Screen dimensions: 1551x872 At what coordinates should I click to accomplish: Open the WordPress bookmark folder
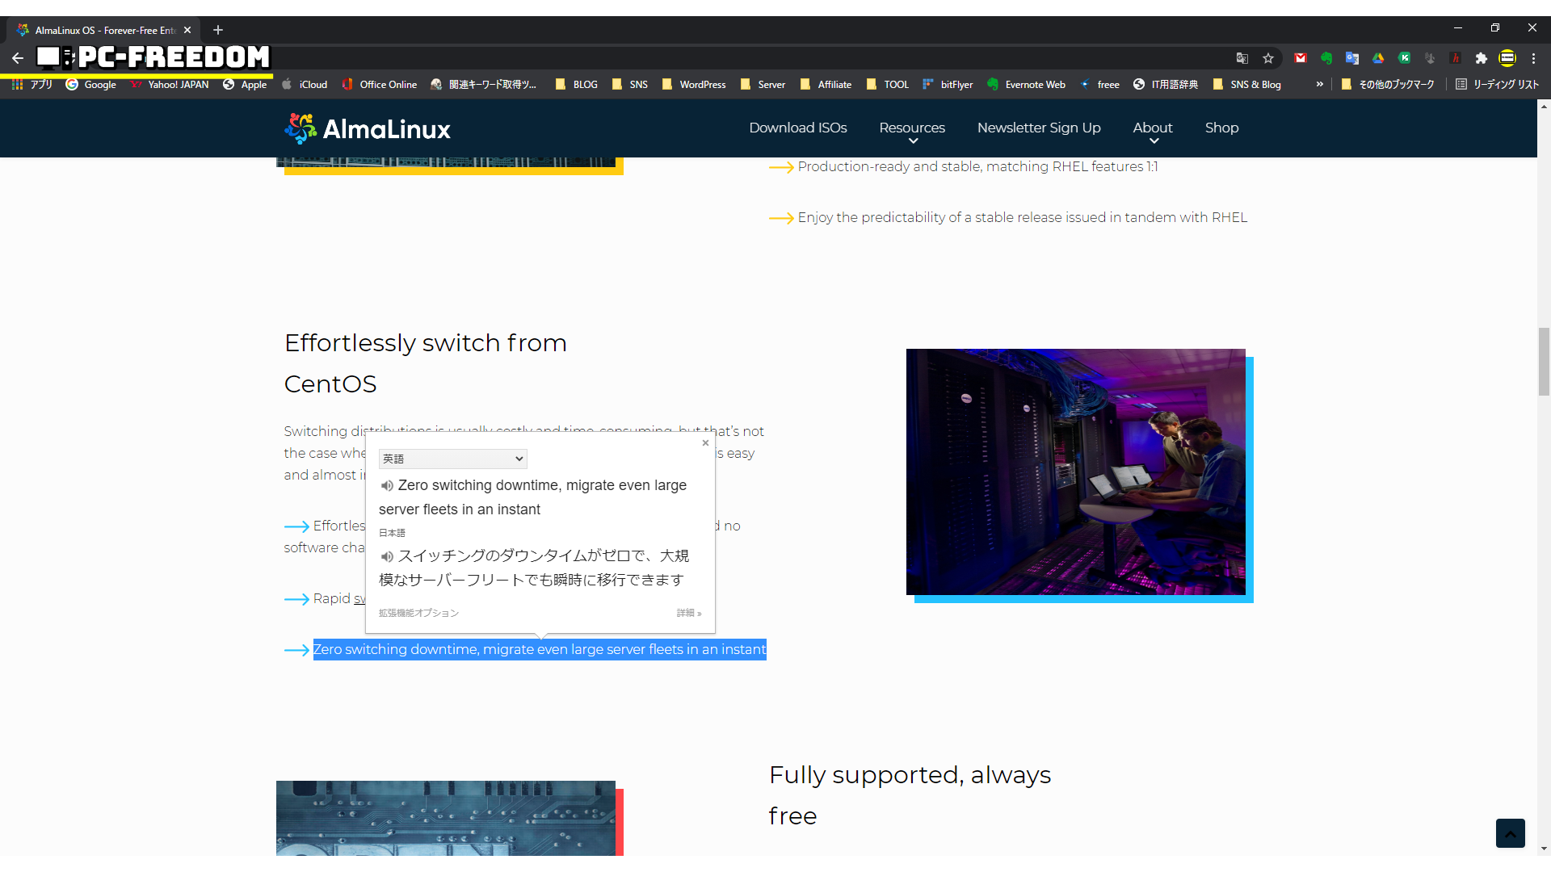coord(693,84)
